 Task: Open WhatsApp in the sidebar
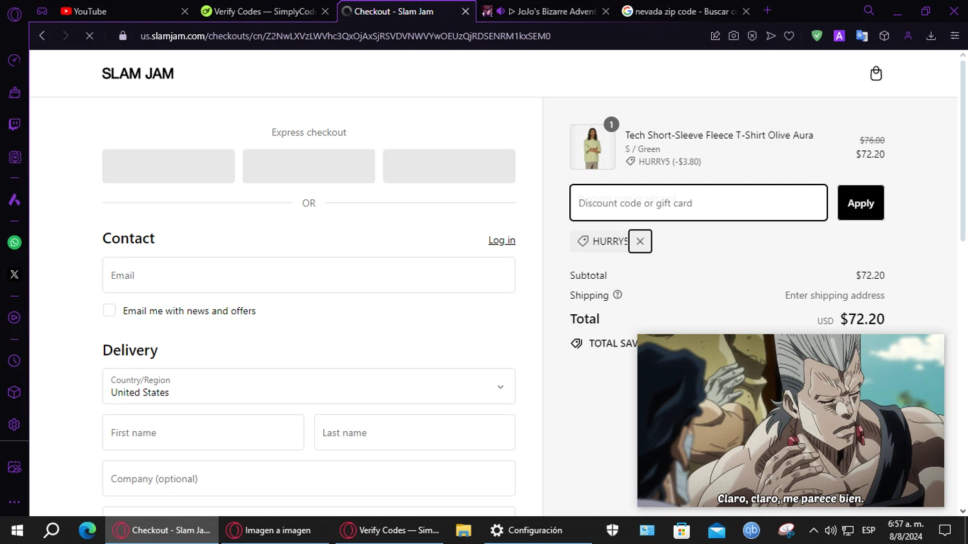click(14, 243)
